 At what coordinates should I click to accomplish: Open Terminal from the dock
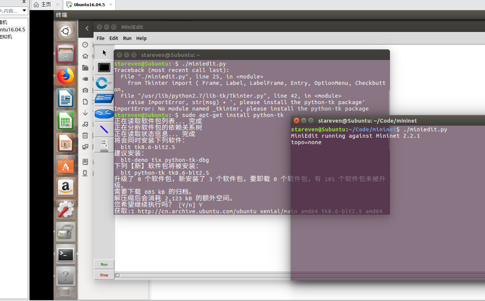click(x=66, y=254)
